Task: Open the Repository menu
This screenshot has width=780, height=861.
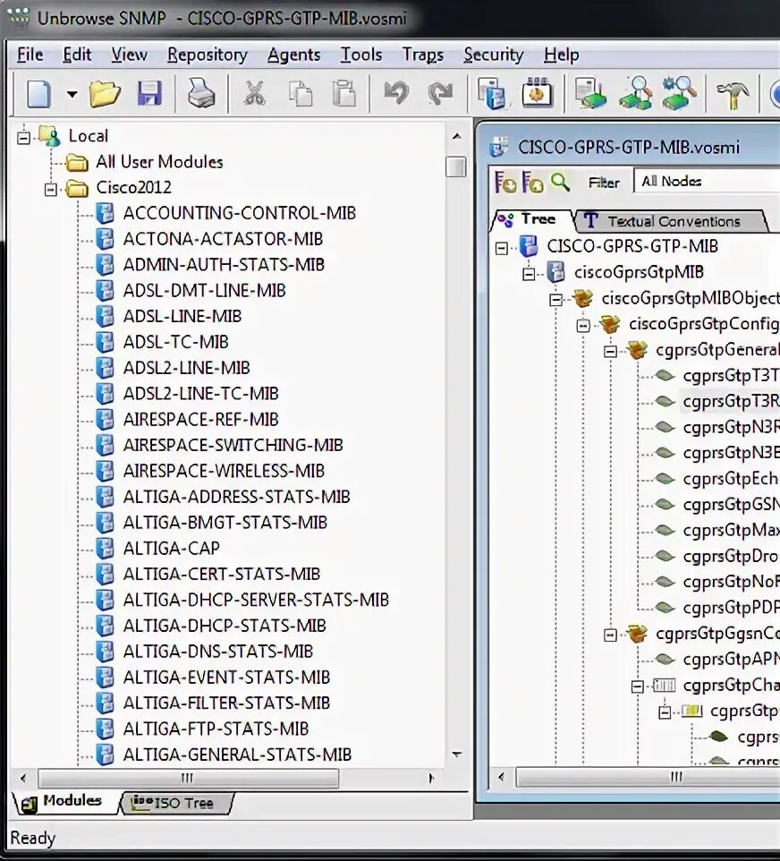Action: (207, 55)
